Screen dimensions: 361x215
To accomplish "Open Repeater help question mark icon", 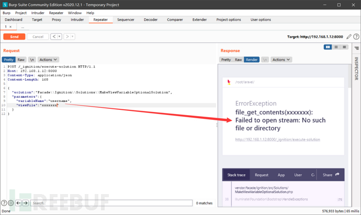I will click(356, 37).
